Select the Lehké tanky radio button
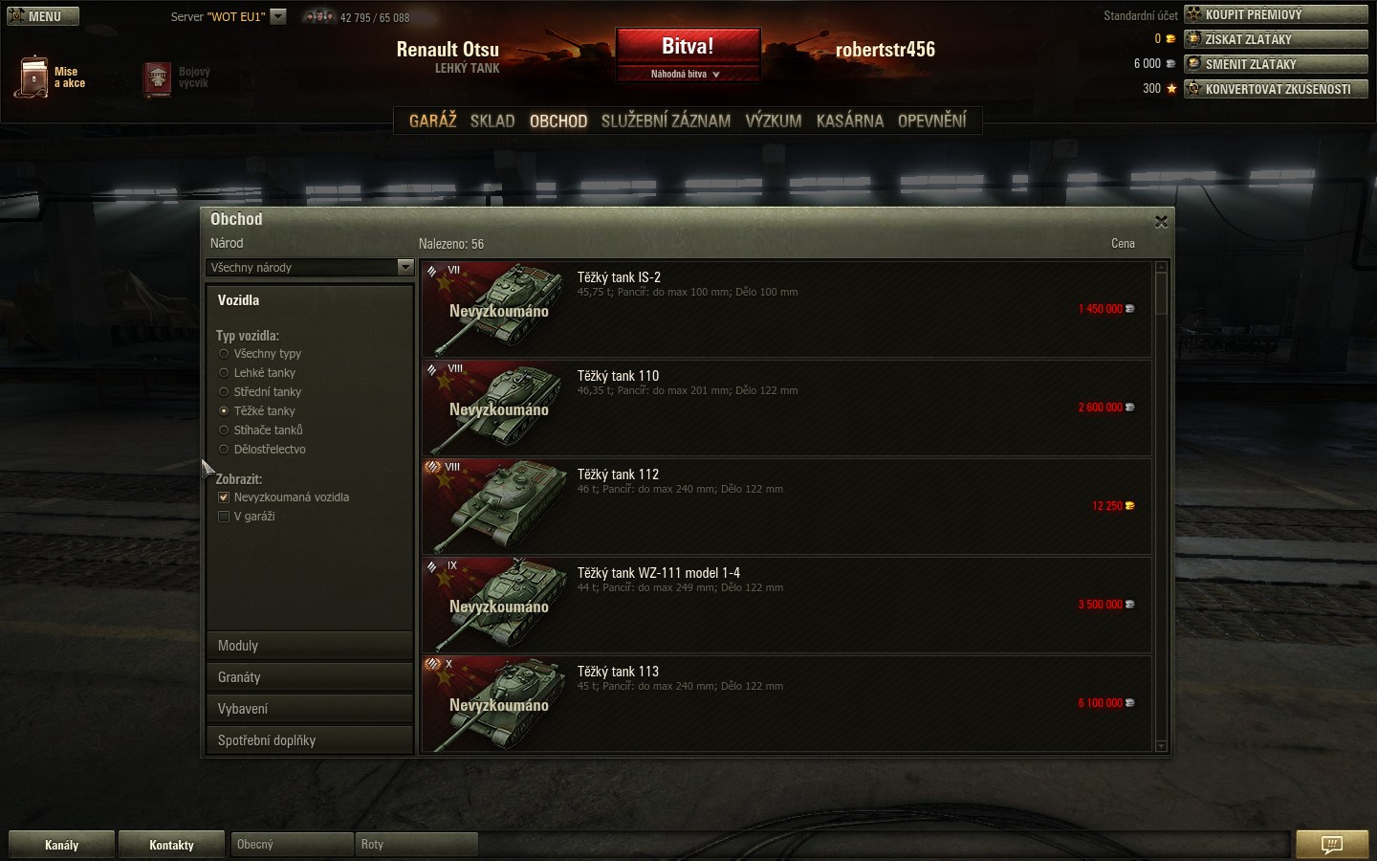The image size is (1377, 861). 224,373
